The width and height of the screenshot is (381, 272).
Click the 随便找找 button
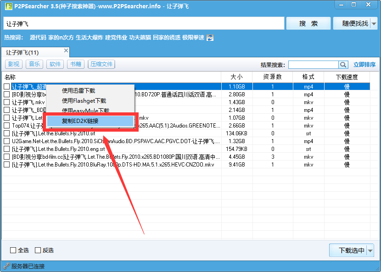(x=352, y=23)
